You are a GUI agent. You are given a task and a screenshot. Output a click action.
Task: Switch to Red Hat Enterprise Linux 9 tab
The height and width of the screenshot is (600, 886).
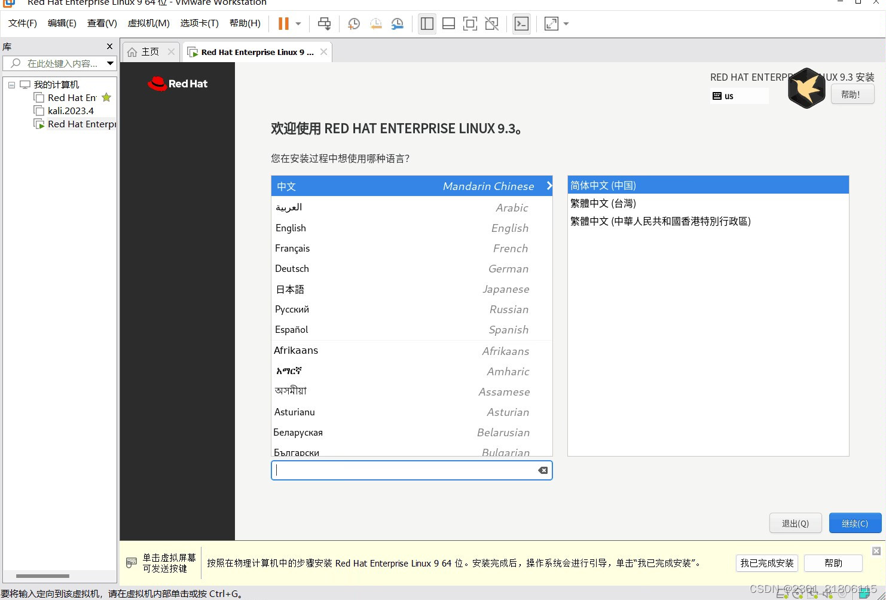coord(257,52)
